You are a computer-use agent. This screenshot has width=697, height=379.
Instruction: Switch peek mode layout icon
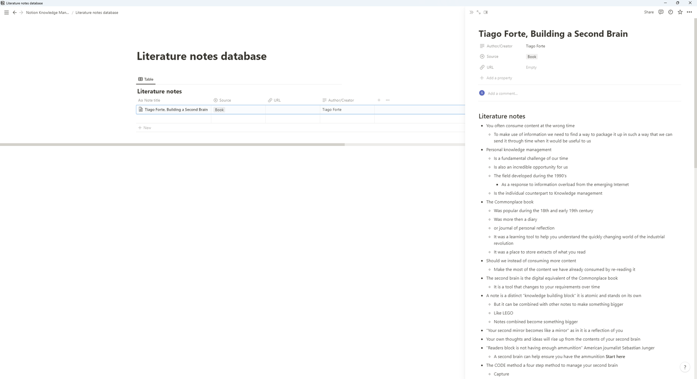[486, 12]
